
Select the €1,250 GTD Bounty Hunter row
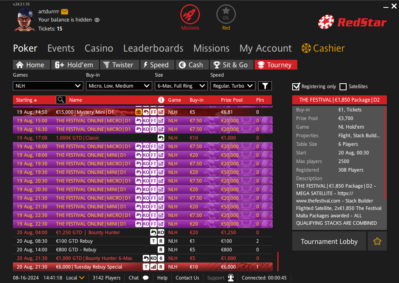pos(142,233)
